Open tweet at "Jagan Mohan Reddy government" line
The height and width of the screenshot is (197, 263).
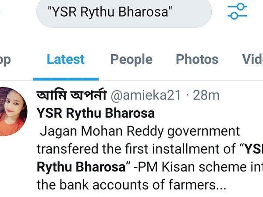click(140, 131)
